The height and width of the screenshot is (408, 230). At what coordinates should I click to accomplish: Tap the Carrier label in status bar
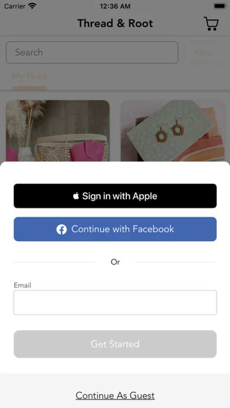click(15, 6)
